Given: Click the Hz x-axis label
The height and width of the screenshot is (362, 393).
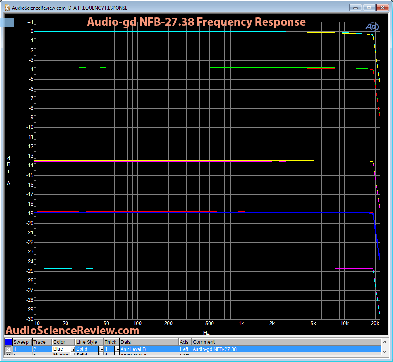Looking at the screenshot, I should [207, 333].
